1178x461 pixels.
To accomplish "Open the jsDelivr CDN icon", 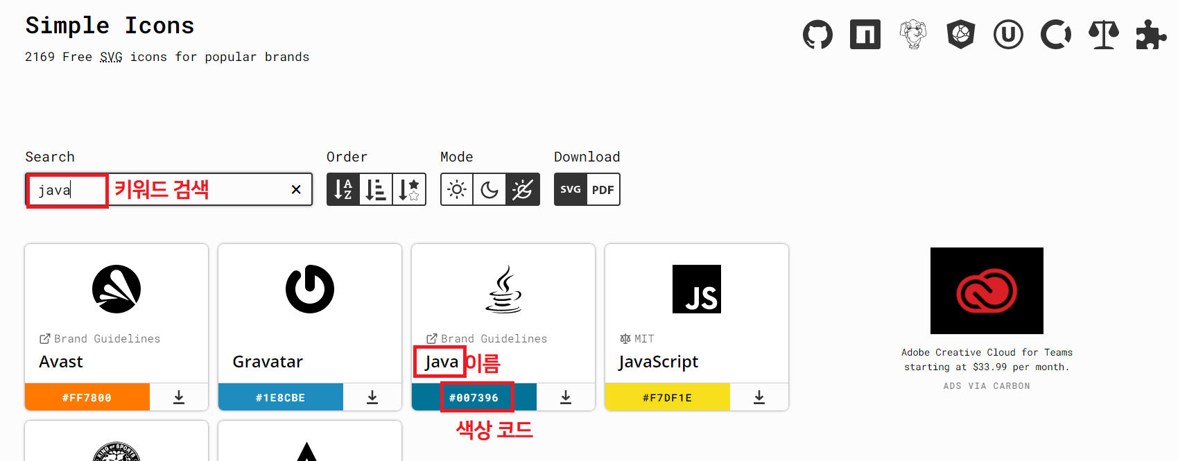I will pyautogui.click(x=961, y=34).
